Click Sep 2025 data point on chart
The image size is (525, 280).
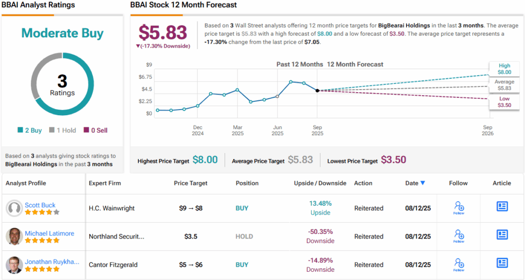point(317,91)
